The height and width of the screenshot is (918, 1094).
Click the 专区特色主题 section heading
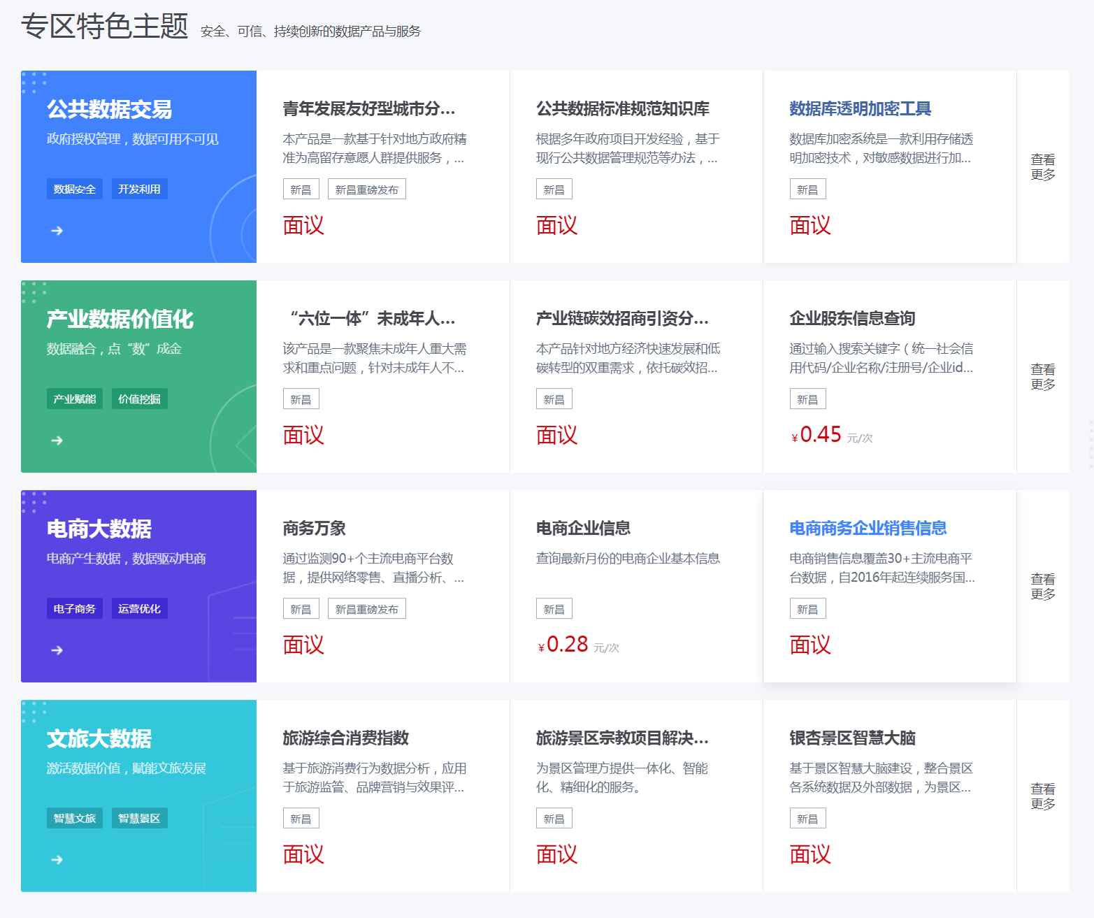point(105,27)
